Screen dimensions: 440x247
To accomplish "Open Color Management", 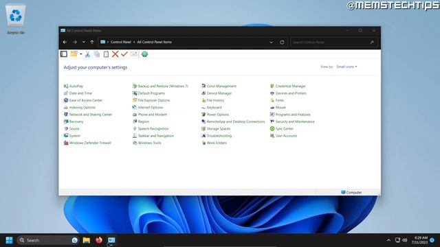I will click(x=219, y=86).
